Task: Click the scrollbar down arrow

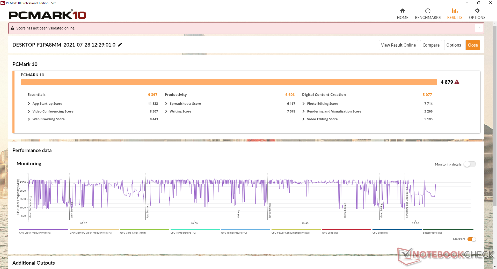Action: [495, 266]
